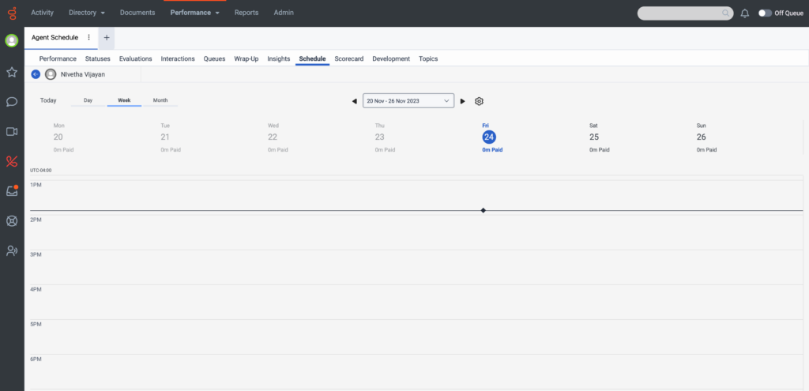Open schedule settings gear icon
809x391 pixels.
click(479, 101)
